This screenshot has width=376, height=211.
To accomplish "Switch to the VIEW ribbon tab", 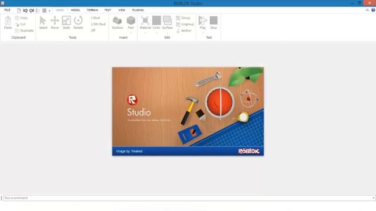I will [122, 10].
